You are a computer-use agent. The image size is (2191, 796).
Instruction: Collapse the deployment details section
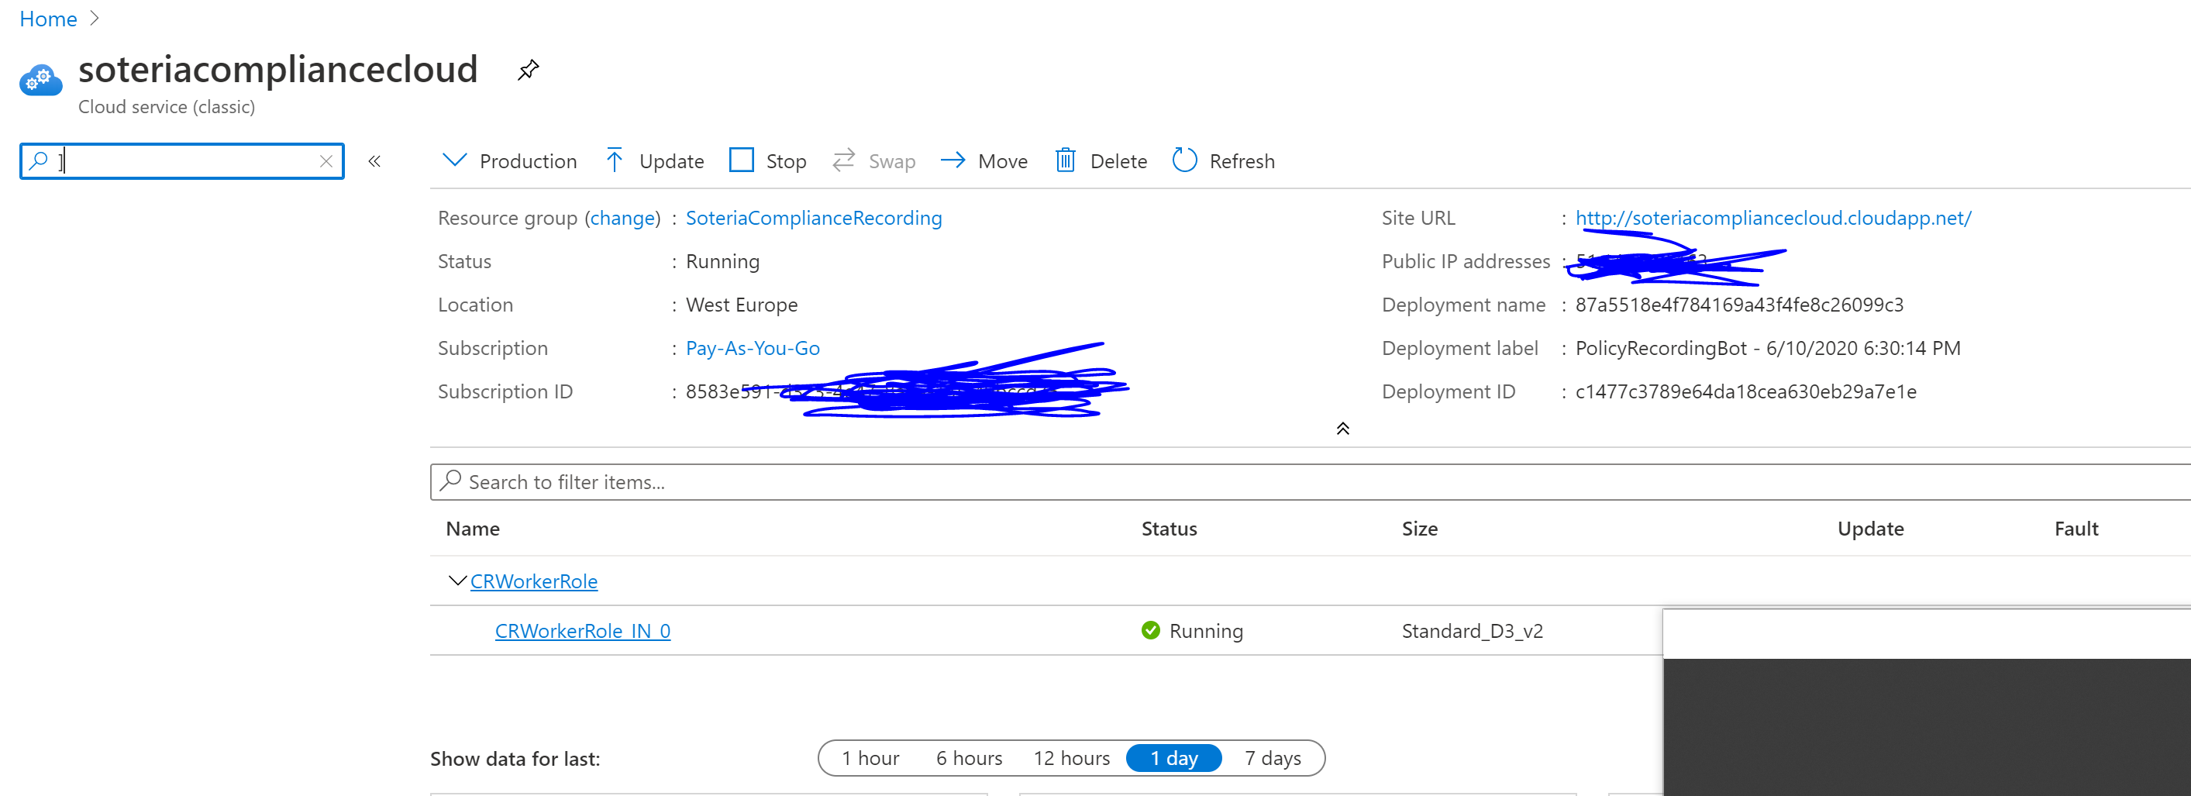tap(1342, 429)
